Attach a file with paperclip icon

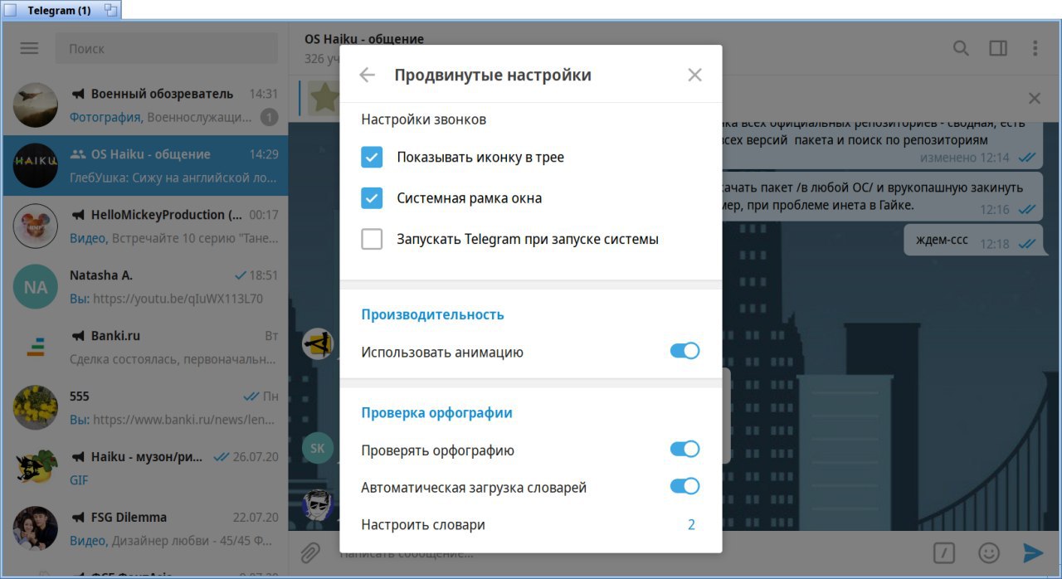pos(309,552)
